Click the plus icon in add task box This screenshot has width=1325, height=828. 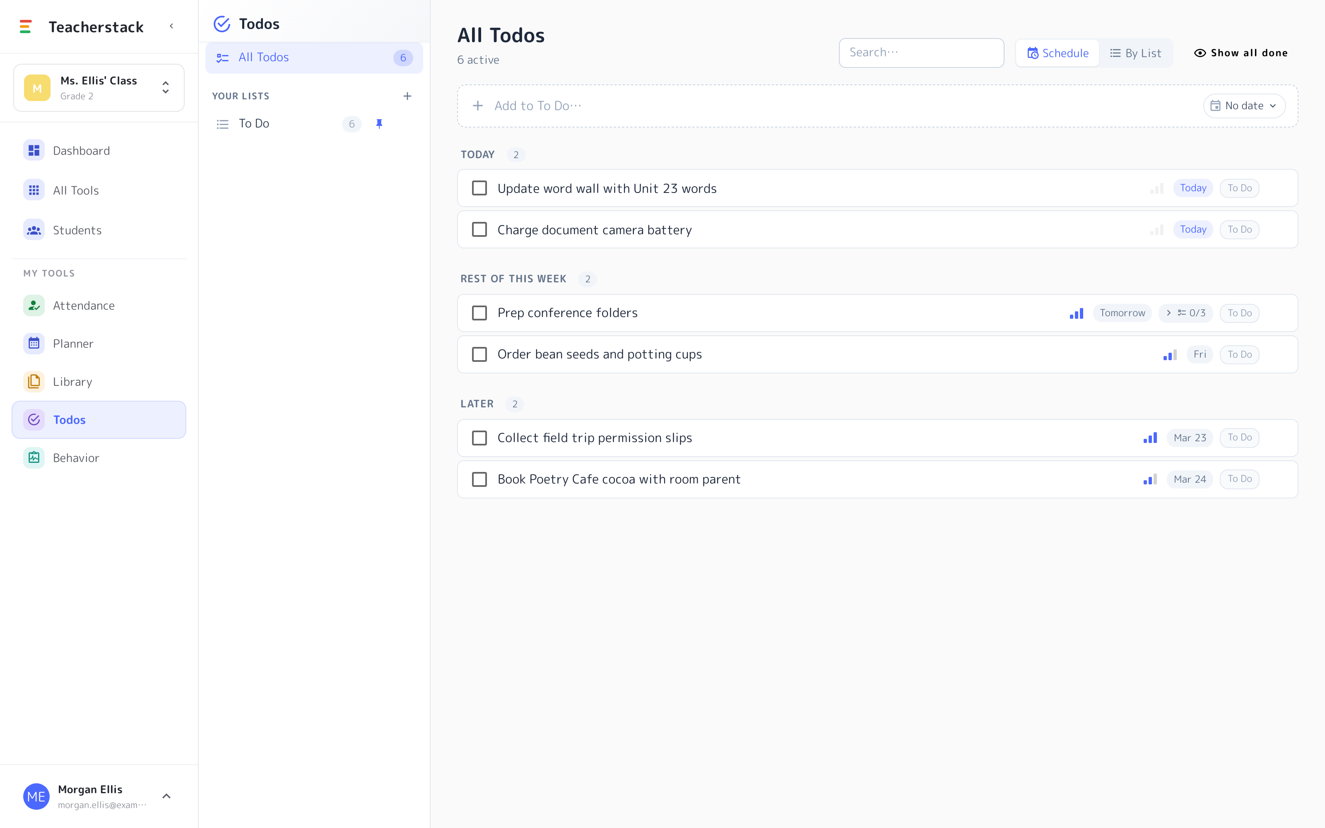tap(477, 106)
